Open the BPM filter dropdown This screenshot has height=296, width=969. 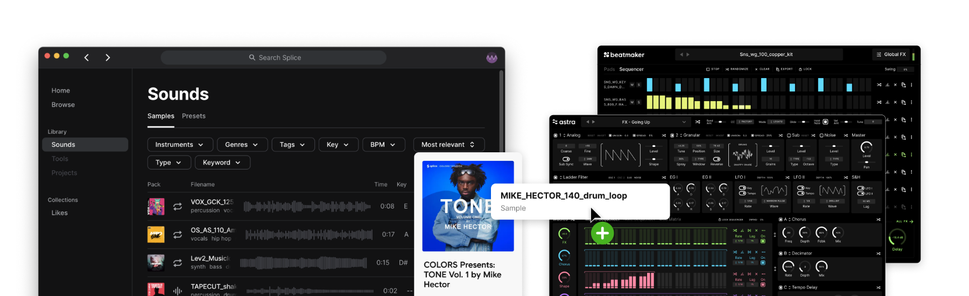coord(383,145)
